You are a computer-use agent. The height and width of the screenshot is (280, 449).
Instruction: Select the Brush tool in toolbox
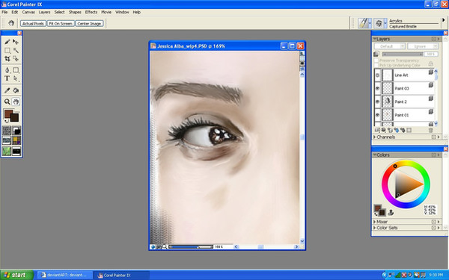pyautogui.click(x=7, y=42)
